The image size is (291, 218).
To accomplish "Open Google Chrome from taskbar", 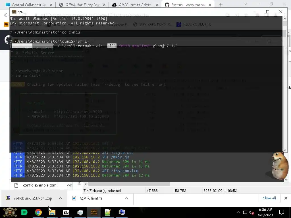I will (x=38, y=212).
